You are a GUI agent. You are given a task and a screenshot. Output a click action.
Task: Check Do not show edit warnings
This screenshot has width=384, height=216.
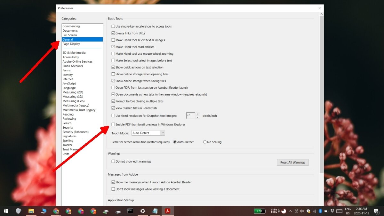click(113, 162)
